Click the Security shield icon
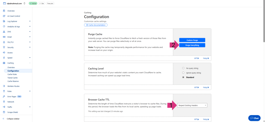The height and width of the screenshot is (122, 265). click(4, 47)
